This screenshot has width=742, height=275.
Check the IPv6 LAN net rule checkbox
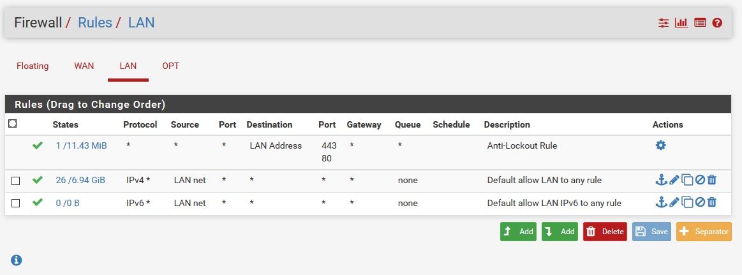pyautogui.click(x=15, y=203)
